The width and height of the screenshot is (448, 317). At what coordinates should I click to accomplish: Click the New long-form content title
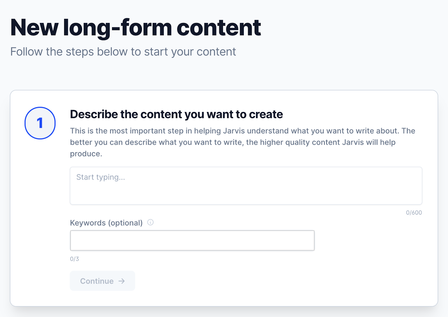pyautogui.click(x=136, y=27)
